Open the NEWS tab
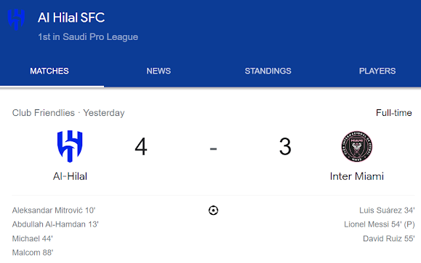The height and width of the screenshot is (263, 421). (x=159, y=71)
